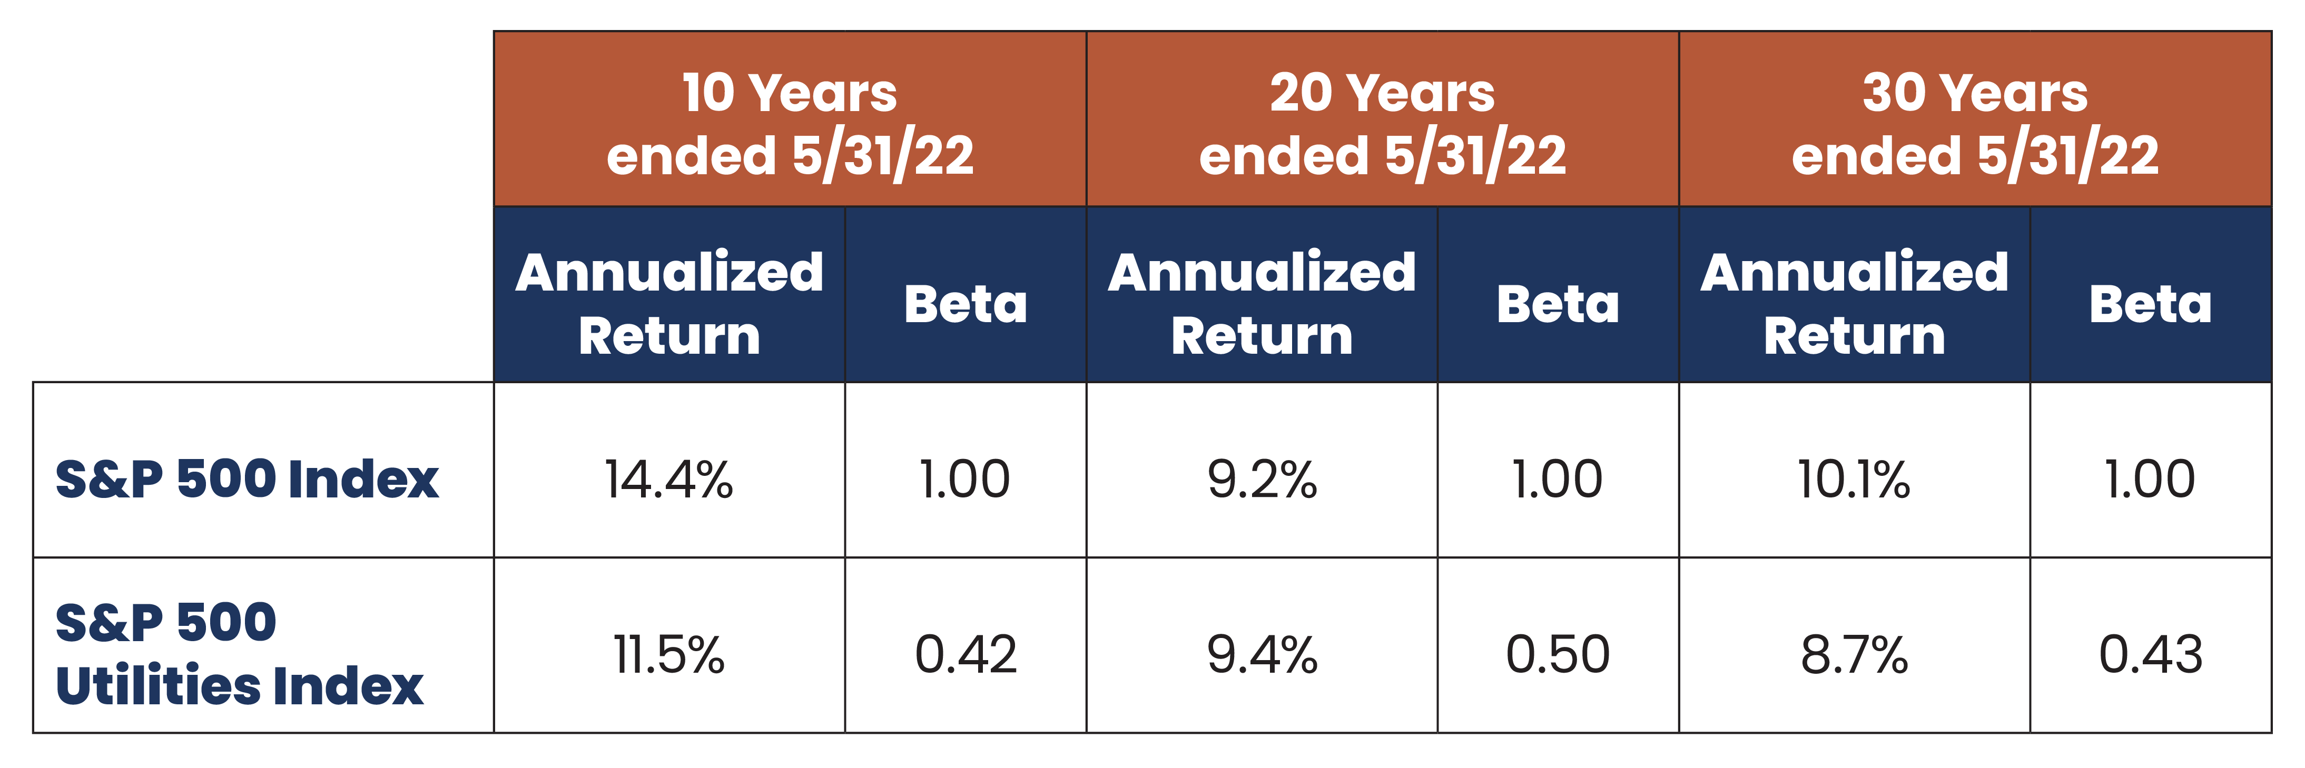The height and width of the screenshot is (768, 2305).
Task: Click the "10 Years ended 5/31/22" header
Action: coord(789,123)
